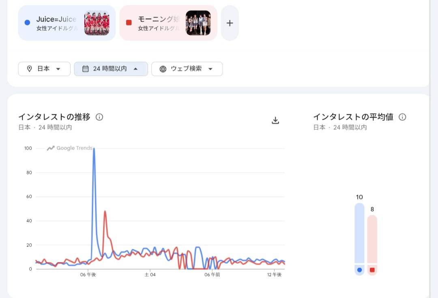Click the blue peak at 100 on chart
Screen dimensions: 438x298
[x=94, y=149]
